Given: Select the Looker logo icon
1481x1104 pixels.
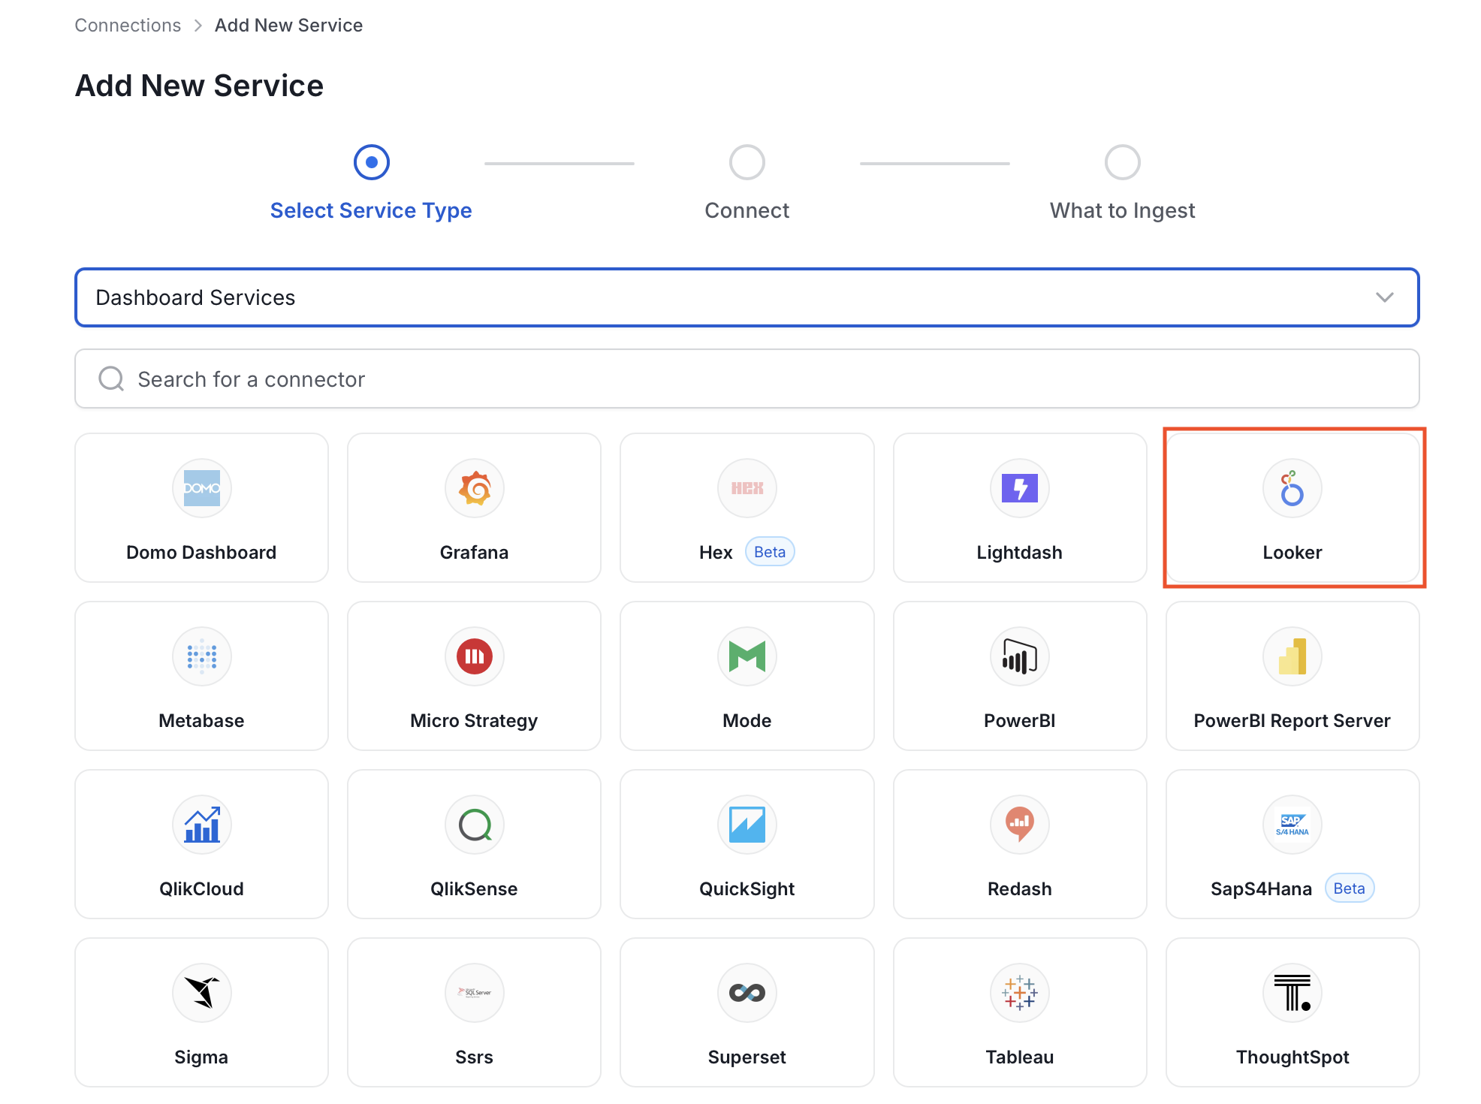Looking at the screenshot, I should click(1292, 488).
